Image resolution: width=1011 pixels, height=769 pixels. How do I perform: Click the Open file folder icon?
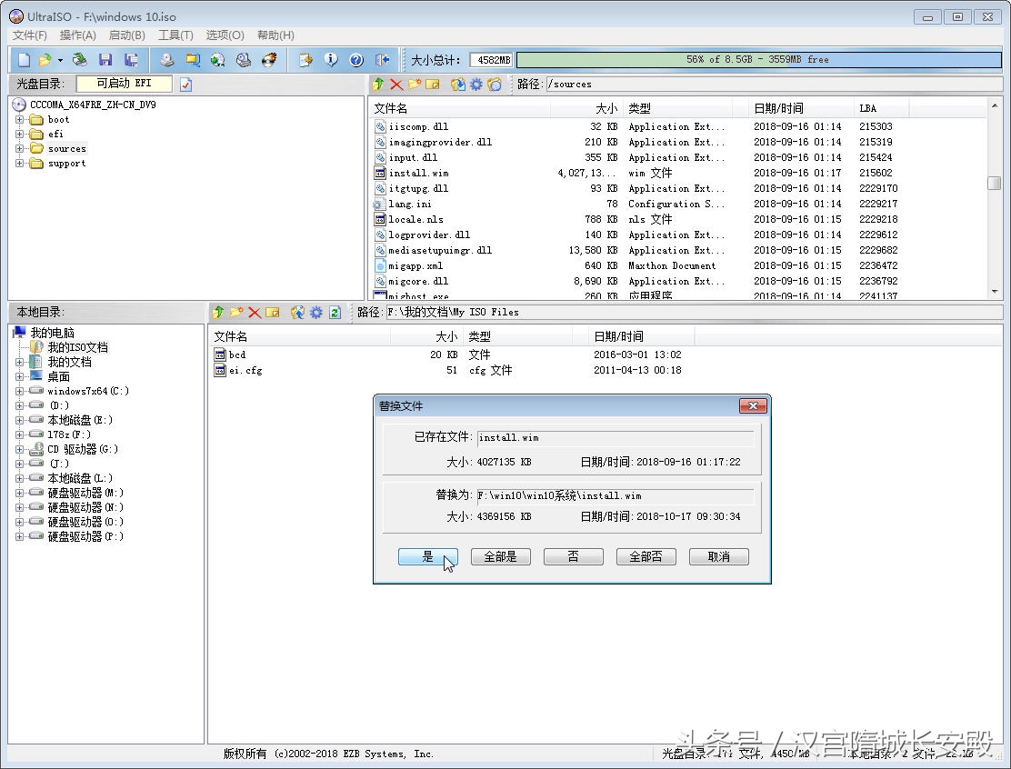coord(45,60)
